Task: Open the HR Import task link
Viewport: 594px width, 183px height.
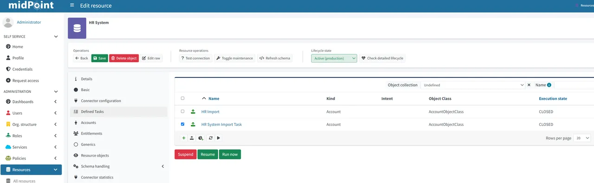Action: [210, 112]
